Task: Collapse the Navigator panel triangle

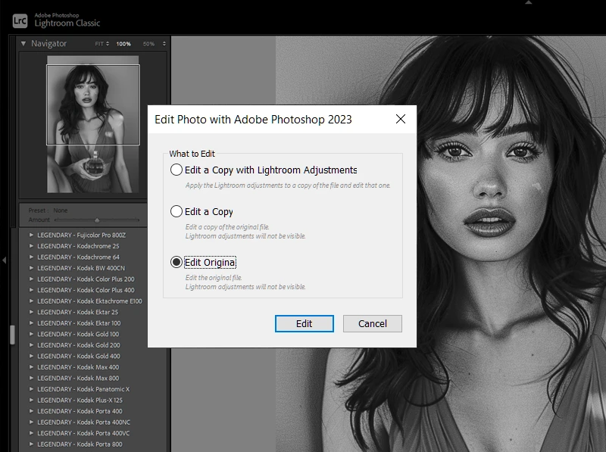Action: coord(23,44)
